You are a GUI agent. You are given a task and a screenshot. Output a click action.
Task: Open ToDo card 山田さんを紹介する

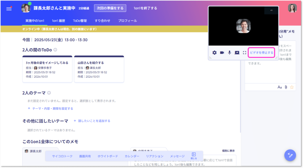(x=99, y=69)
